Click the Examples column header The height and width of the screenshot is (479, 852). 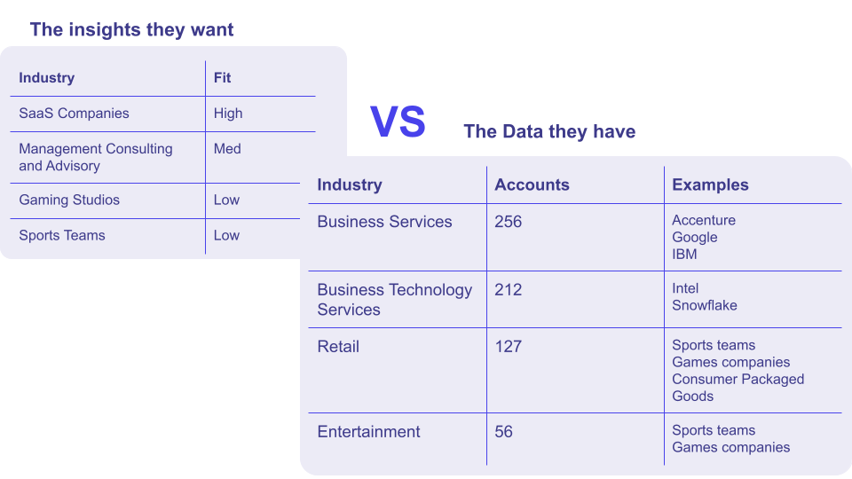tap(710, 185)
